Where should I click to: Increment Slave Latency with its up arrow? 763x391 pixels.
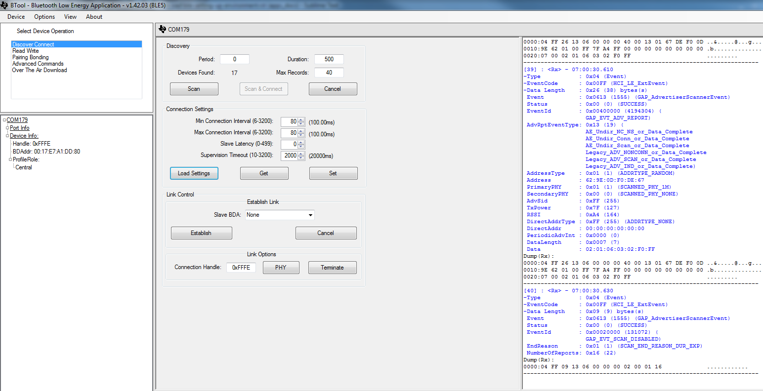[x=300, y=141]
